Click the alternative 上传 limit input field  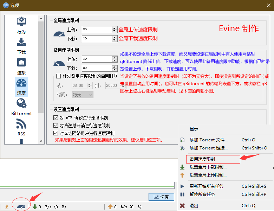coord(97,59)
